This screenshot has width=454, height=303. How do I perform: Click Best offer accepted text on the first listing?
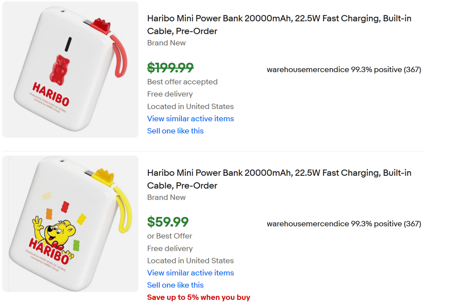coord(182,82)
